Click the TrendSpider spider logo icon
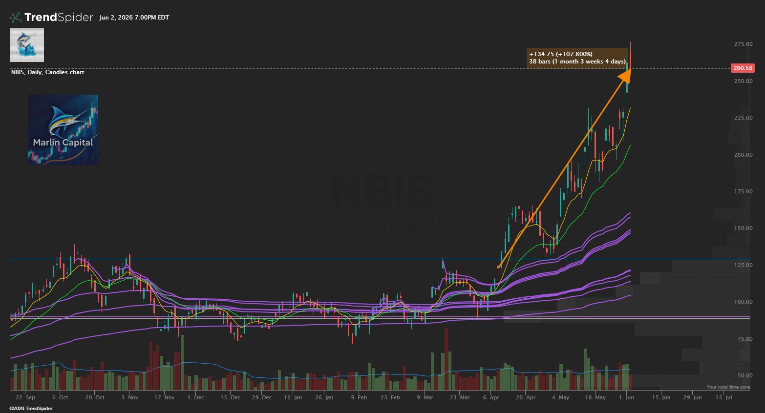The height and width of the screenshot is (413, 765). pyautogui.click(x=16, y=18)
